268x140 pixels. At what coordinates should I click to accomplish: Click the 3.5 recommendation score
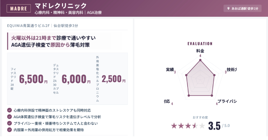click(x=214, y=126)
